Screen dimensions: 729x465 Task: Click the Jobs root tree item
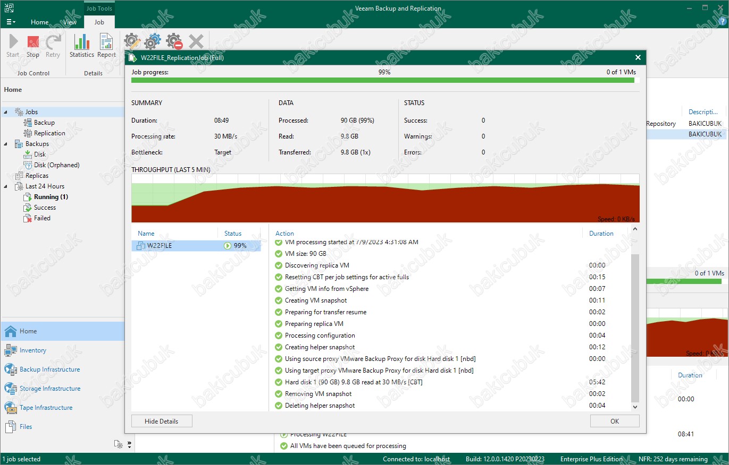(x=31, y=112)
